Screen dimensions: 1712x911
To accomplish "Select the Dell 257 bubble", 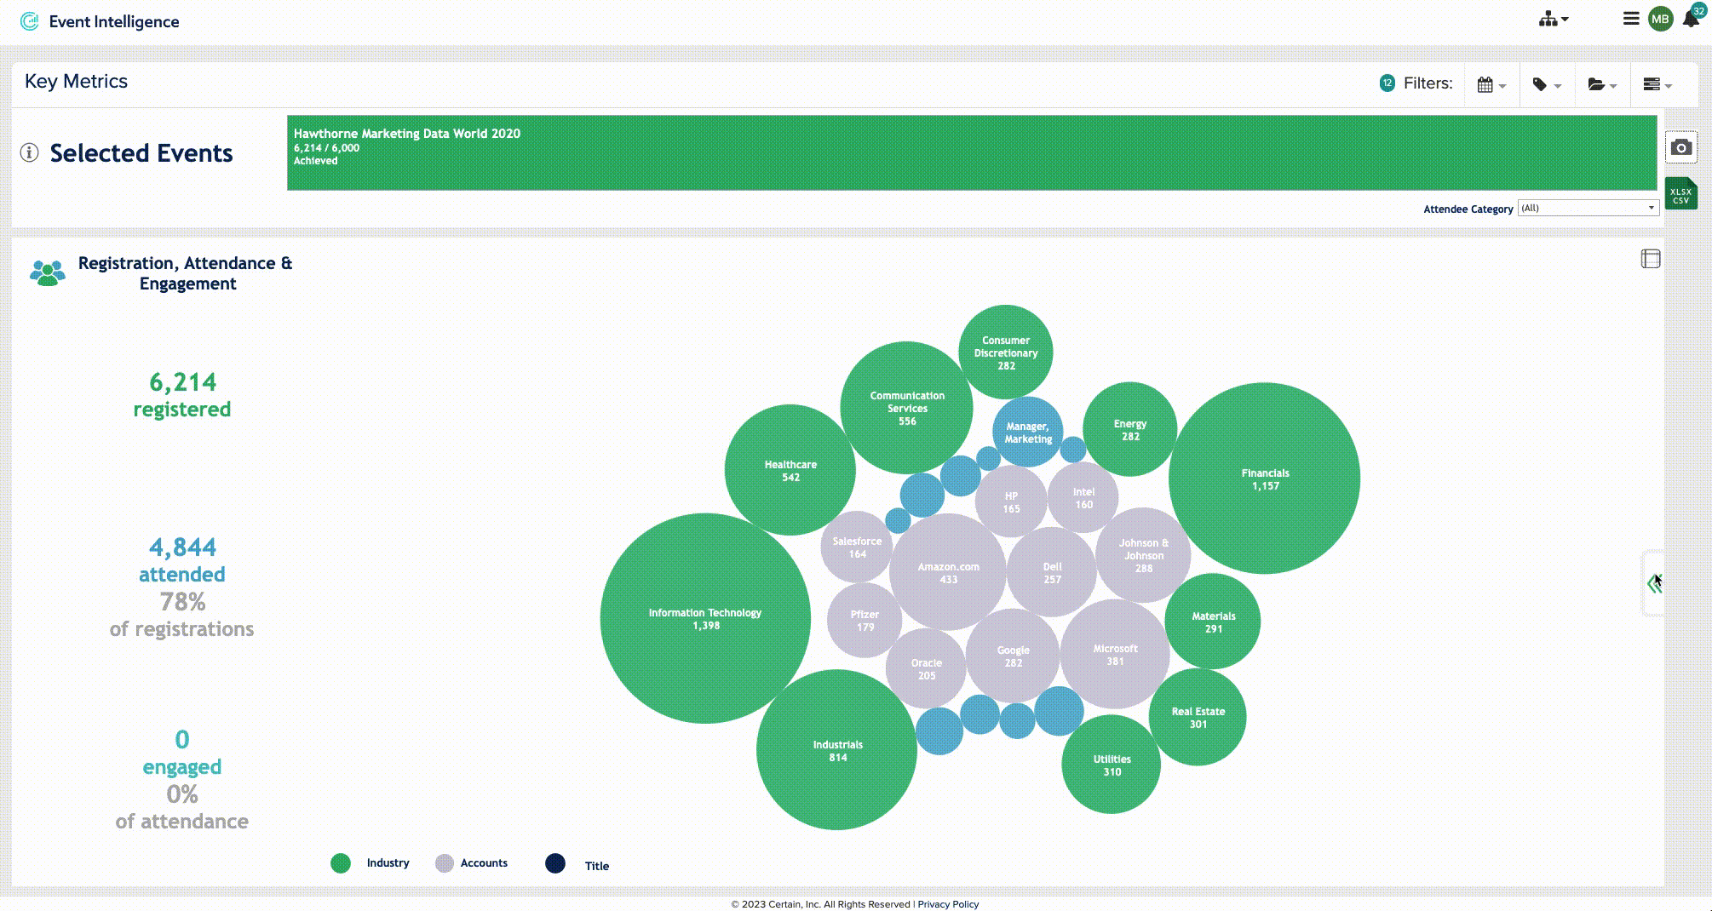I will click(1052, 572).
